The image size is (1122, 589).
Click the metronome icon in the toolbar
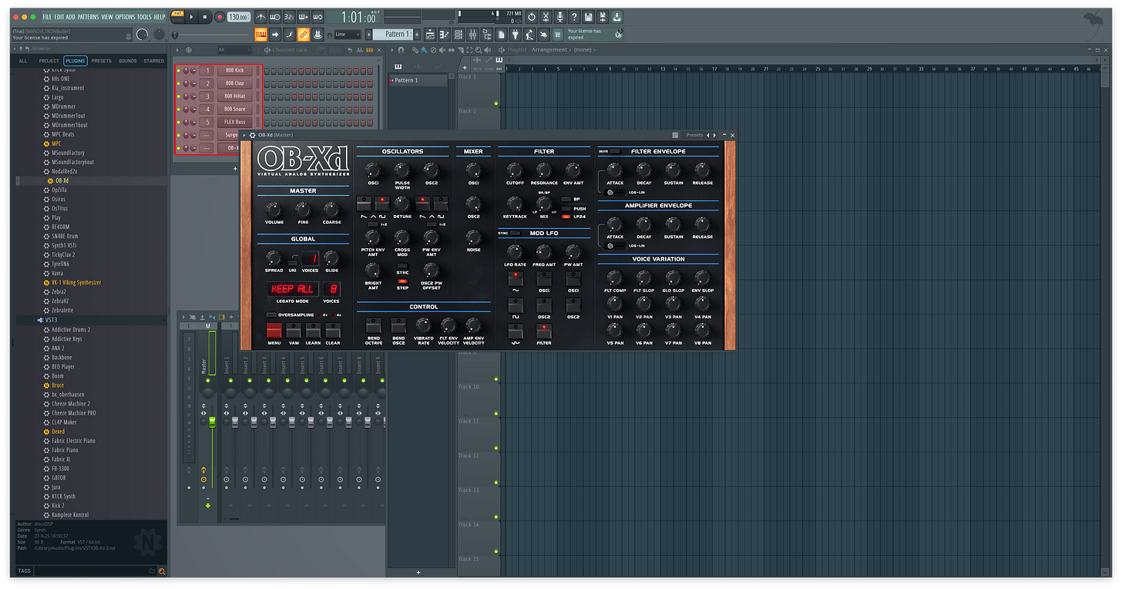point(261,16)
